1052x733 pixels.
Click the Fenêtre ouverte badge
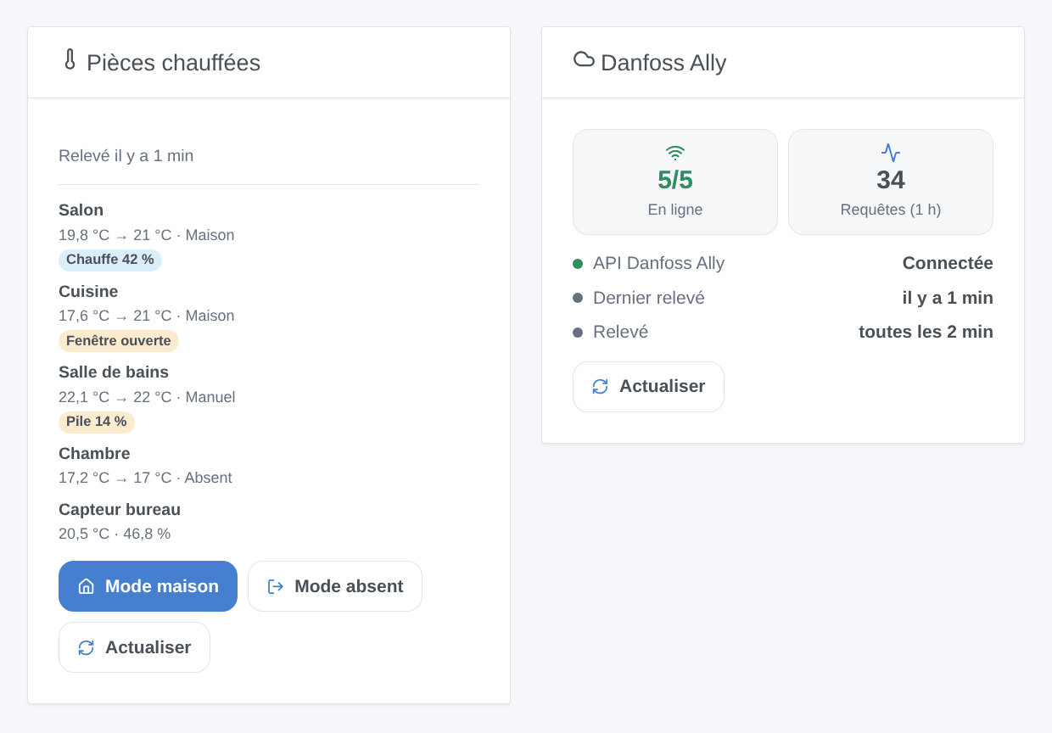click(119, 341)
